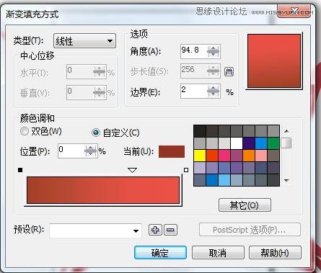Pick the lavender palette swatch

[200, 168]
